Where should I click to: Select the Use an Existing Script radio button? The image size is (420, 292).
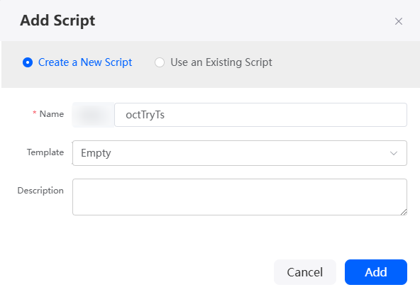pos(160,62)
